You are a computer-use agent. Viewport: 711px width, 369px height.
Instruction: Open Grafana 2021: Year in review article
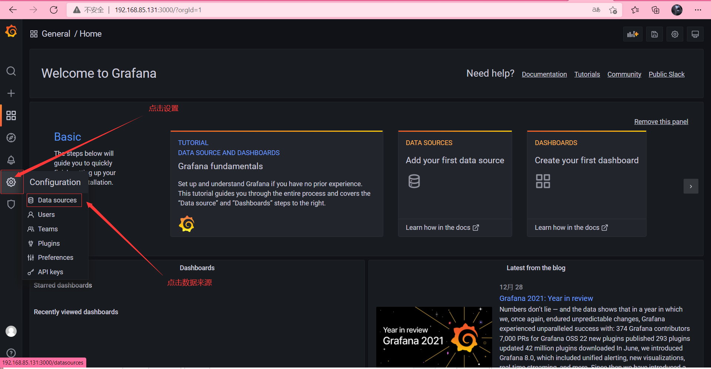(x=546, y=298)
